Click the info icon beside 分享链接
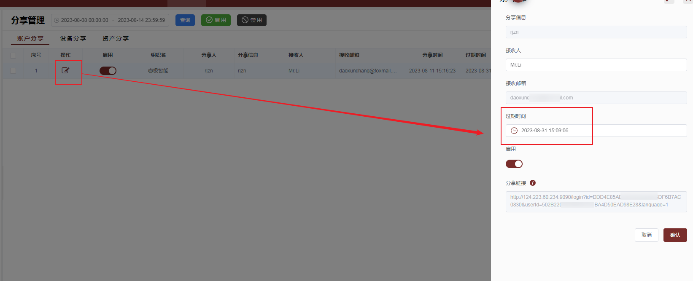The image size is (693, 281). pyautogui.click(x=533, y=183)
